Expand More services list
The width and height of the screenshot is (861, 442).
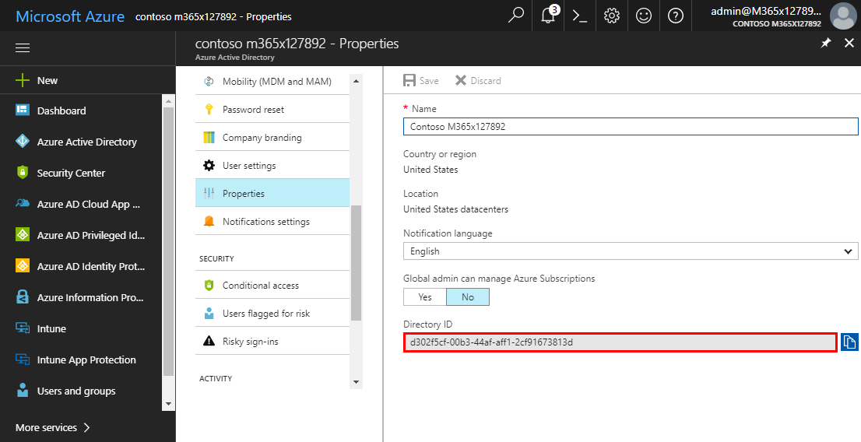click(x=53, y=427)
